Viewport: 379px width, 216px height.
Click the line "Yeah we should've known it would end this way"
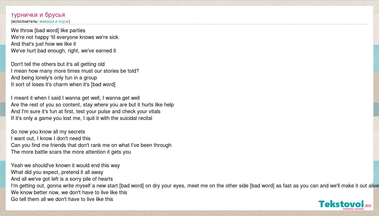click(65, 165)
